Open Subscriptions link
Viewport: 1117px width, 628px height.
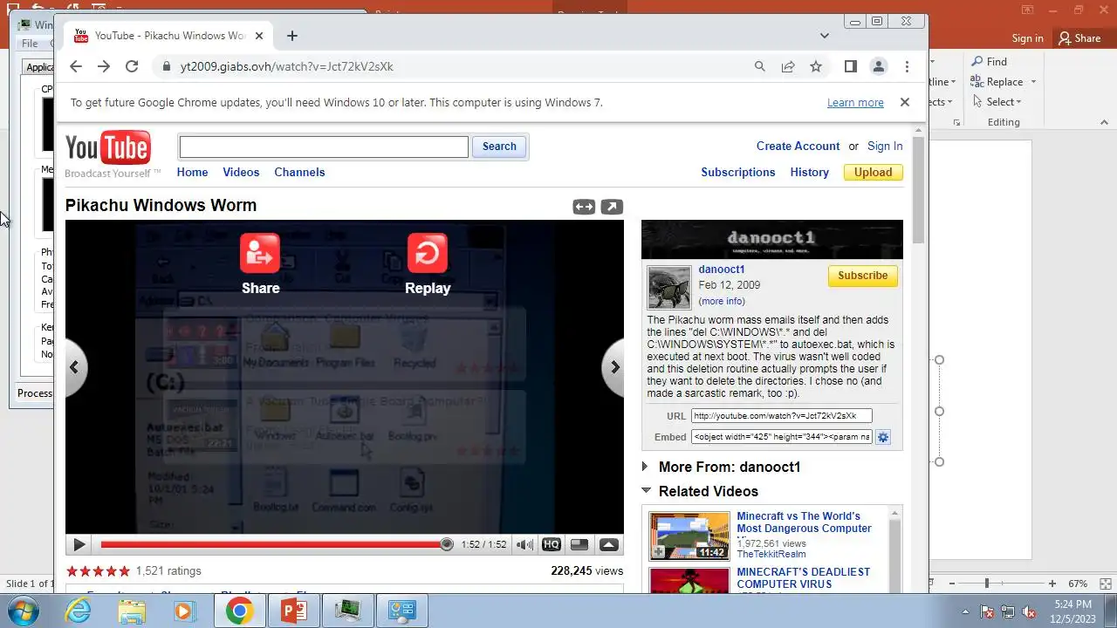[738, 172]
